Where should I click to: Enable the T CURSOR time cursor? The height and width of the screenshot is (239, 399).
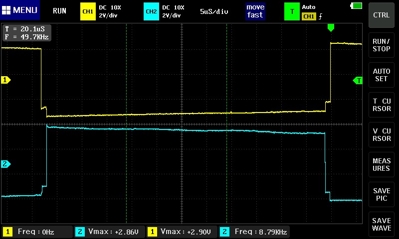382,105
